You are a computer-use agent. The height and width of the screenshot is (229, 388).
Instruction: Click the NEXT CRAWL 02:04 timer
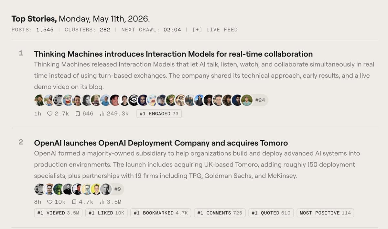(x=151, y=30)
